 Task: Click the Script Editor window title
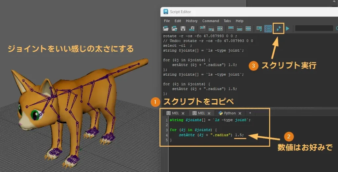pos(180,12)
